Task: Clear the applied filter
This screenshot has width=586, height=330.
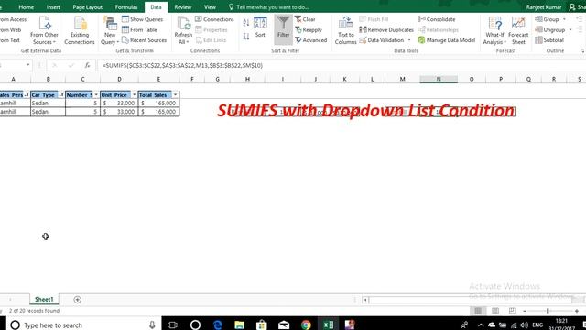Action: point(305,19)
